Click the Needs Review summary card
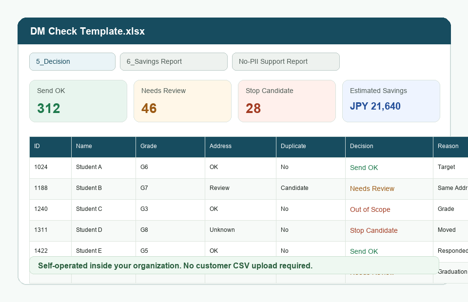The height and width of the screenshot is (302, 468). [183, 101]
